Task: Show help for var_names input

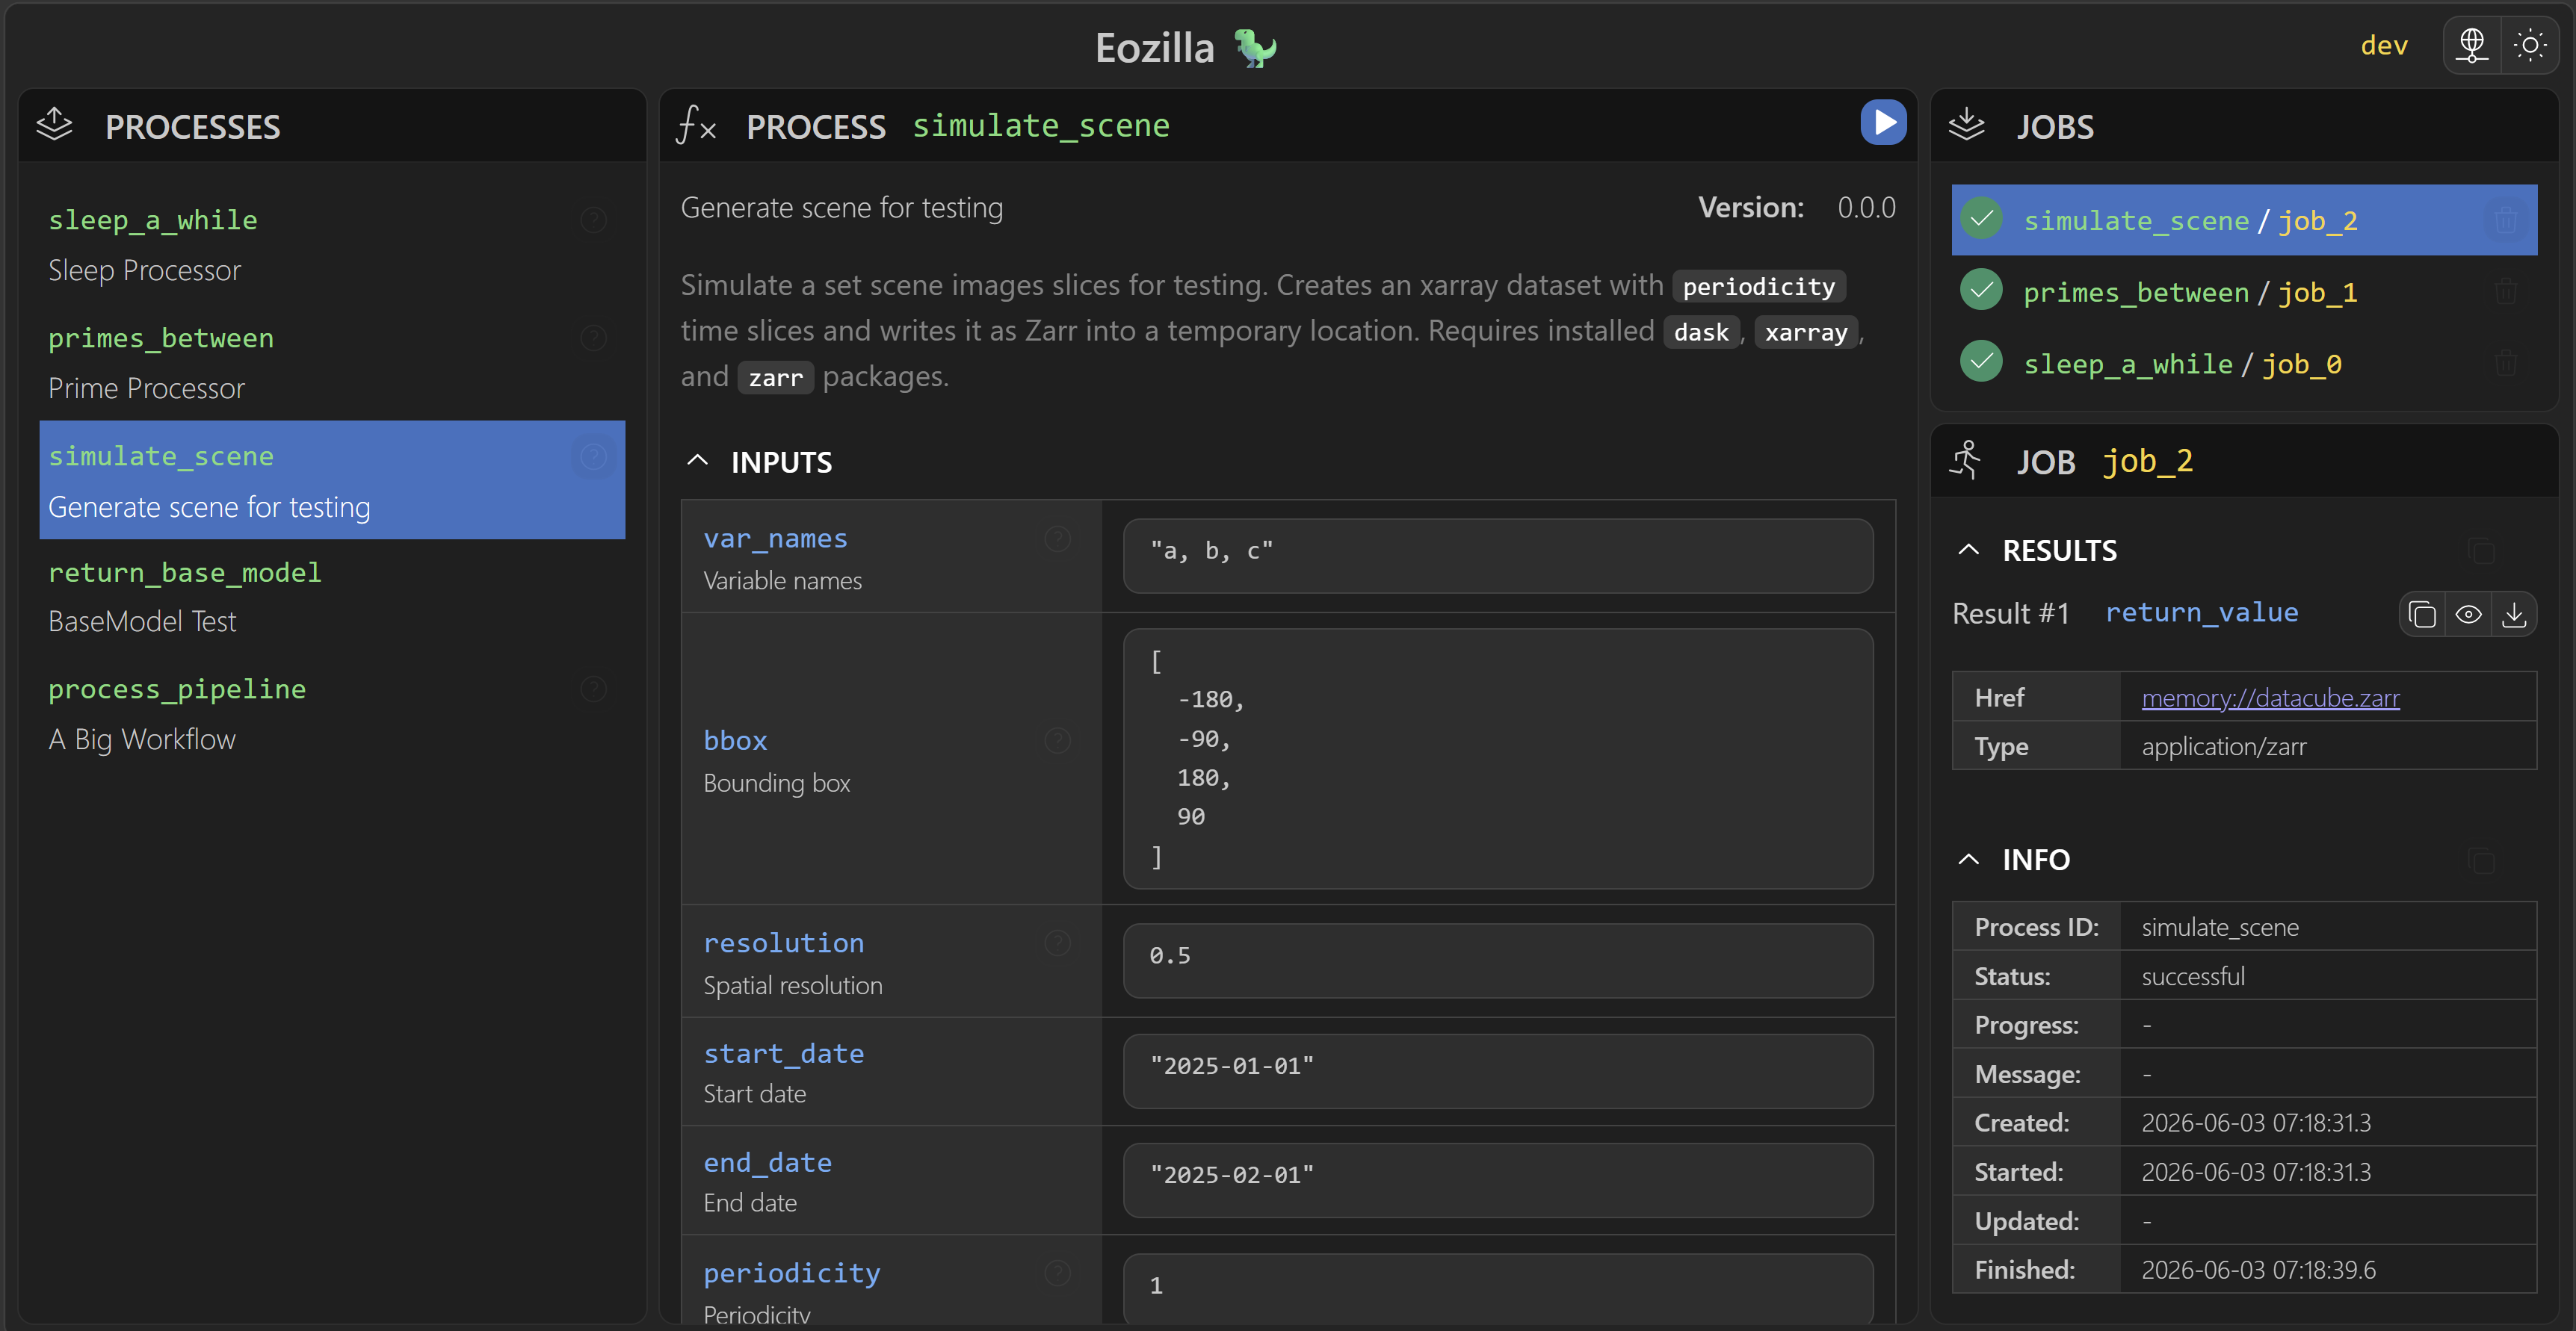Action: pyautogui.click(x=1057, y=539)
